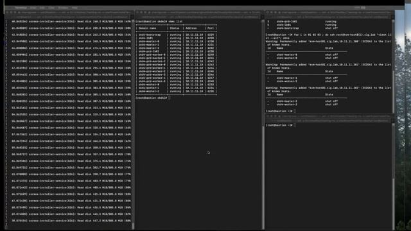
Task: Select okd4-bootstrap in the vbmc domain list
Action: [150, 35]
